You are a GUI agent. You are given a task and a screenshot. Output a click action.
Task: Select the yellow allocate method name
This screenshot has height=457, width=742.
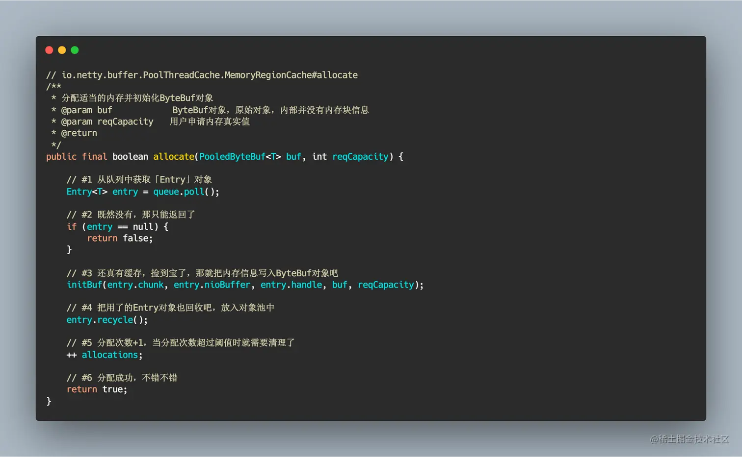tap(174, 156)
